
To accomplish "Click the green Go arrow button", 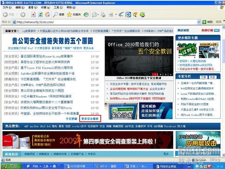I will pyautogui.click(x=204, y=22).
